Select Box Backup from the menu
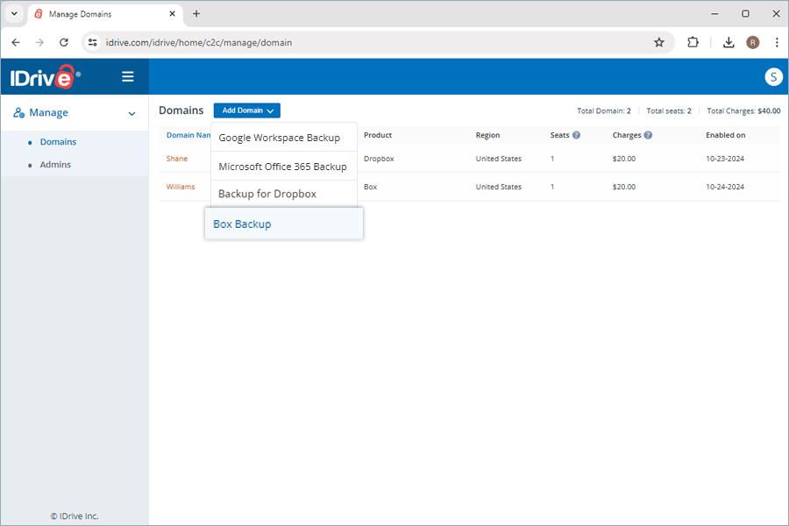This screenshot has width=789, height=526. coord(242,224)
